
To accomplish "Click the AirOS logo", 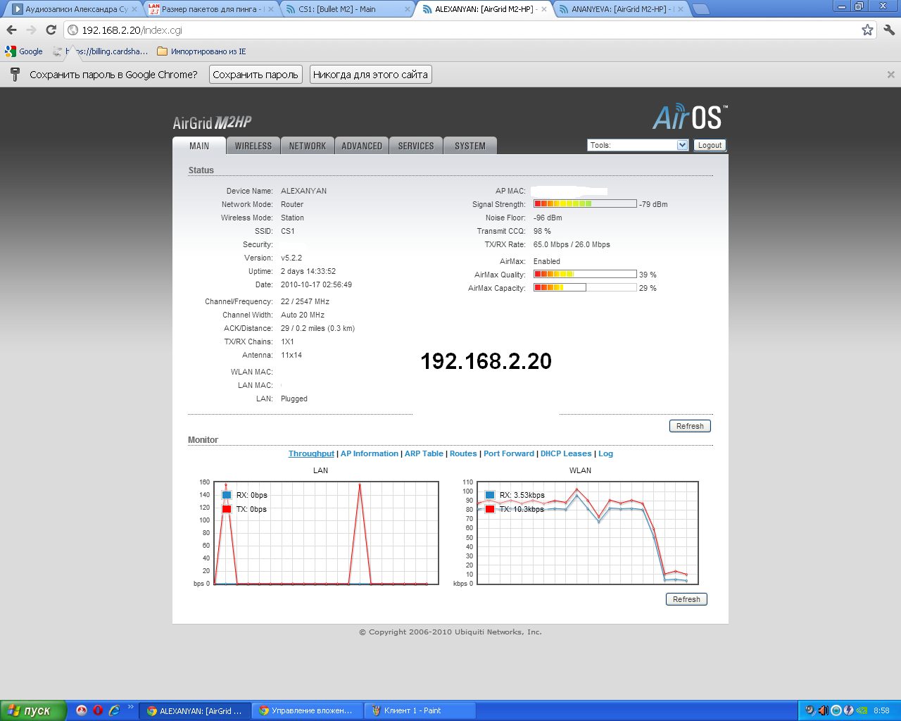I will pyautogui.click(x=690, y=117).
